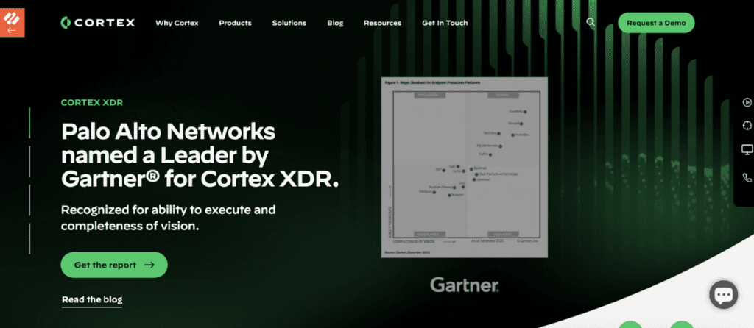This screenshot has height=328, width=754.
Task: Click the phone icon in right sidebar
Action: click(747, 178)
